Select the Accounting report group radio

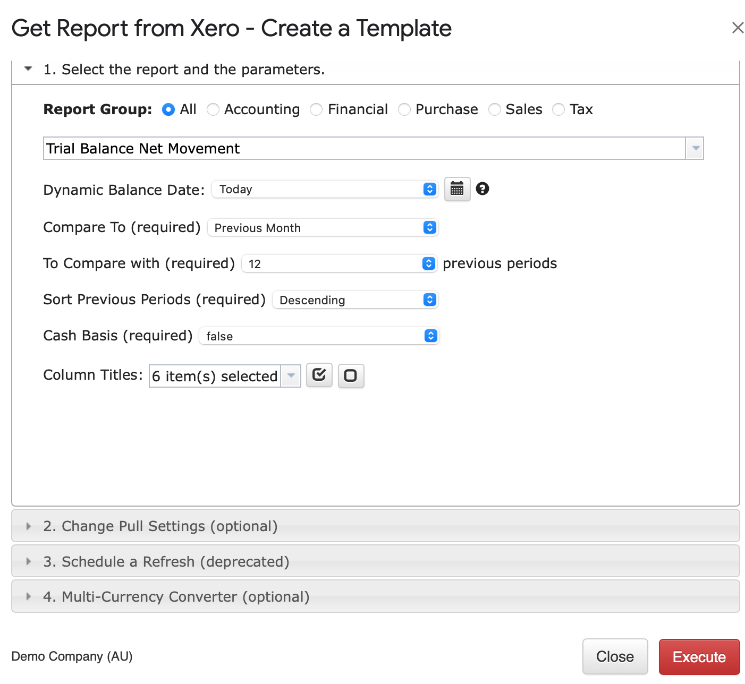coord(213,109)
